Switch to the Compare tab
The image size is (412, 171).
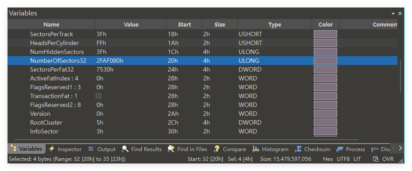coord(230,149)
